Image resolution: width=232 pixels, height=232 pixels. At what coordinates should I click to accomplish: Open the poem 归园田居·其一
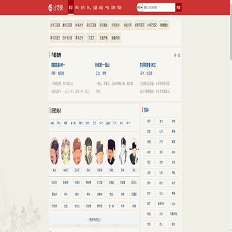pos(58,65)
